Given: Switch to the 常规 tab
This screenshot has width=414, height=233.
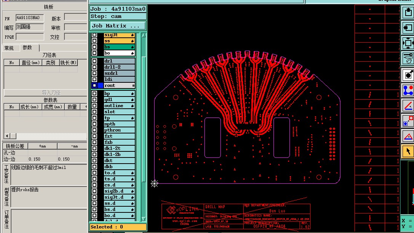Looking at the screenshot, I should tap(11, 48).
